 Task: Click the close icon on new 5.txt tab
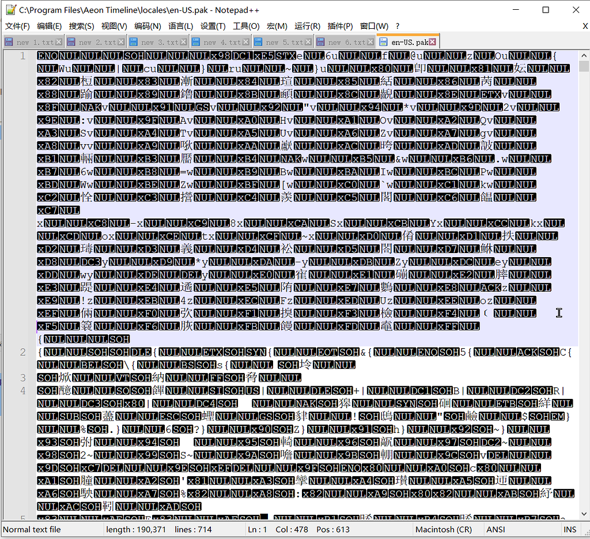tap(308, 43)
